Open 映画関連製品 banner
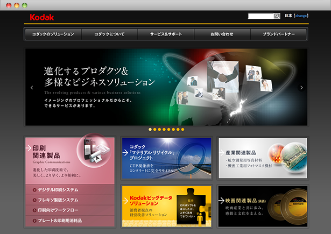Screen dimensions: 331x234 [x=263, y=207]
